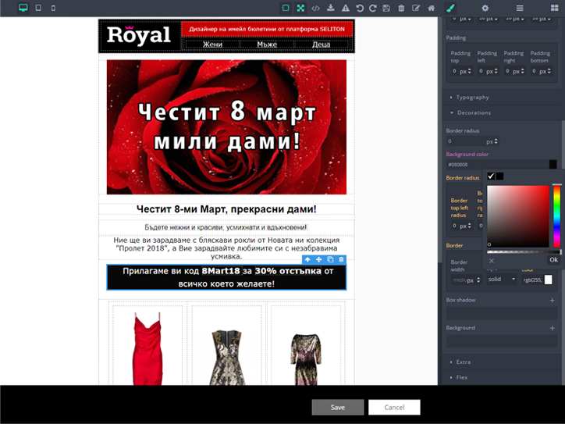Open the border style solid dropdown
This screenshot has width=565, height=424.
(x=502, y=280)
